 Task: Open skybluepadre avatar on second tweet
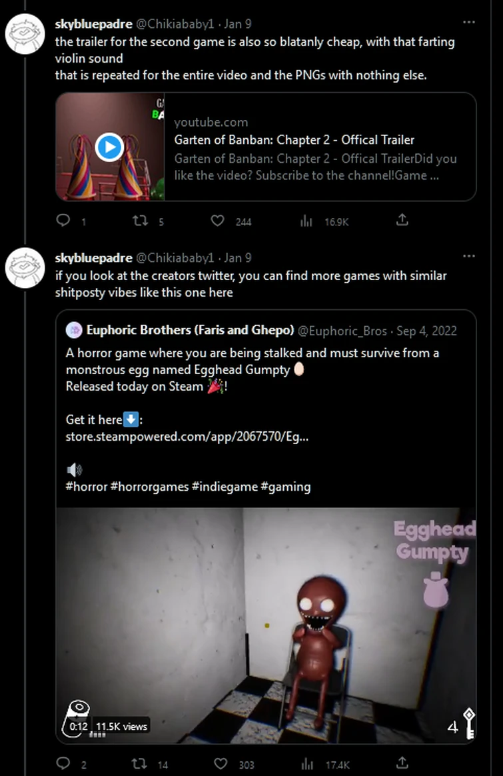[25, 267]
